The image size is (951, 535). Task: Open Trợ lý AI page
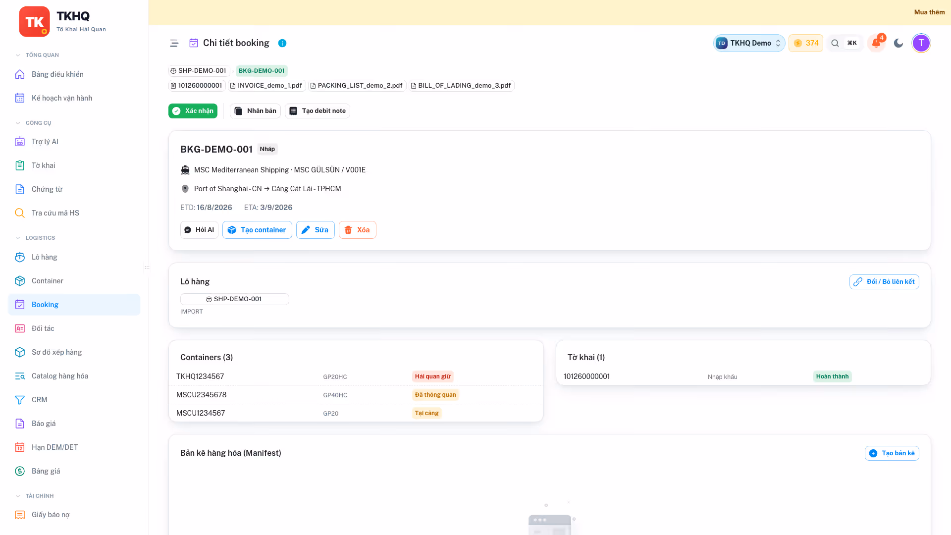(x=74, y=142)
